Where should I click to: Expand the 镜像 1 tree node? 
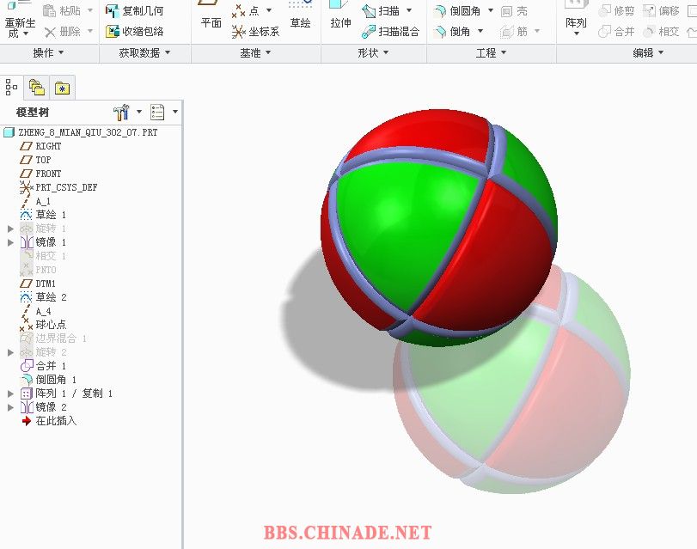click(x=10, y=242)
